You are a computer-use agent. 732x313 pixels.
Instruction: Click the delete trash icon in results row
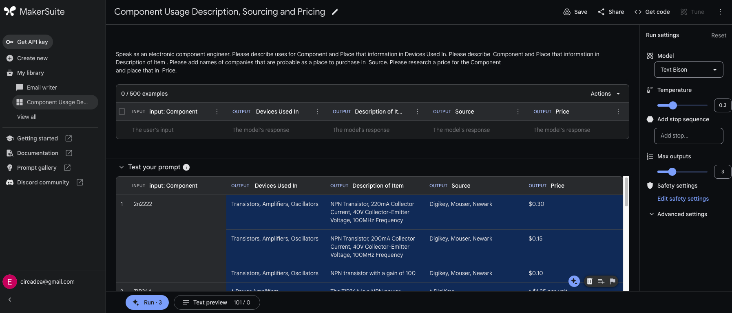point(590,281)
